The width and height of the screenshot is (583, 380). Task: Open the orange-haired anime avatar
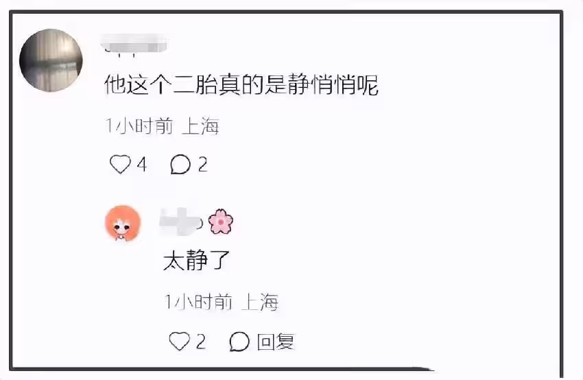point(123,223)
